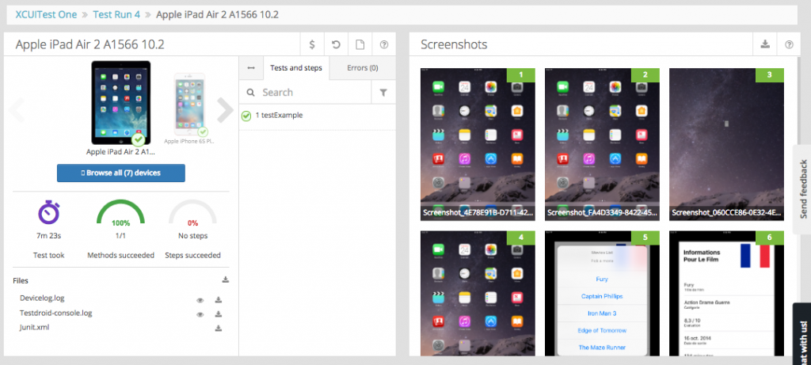The height and width of the screenshot is (365, 811).
Task: Toggle panel width with double-arrow icon
Action: point(251,68)
